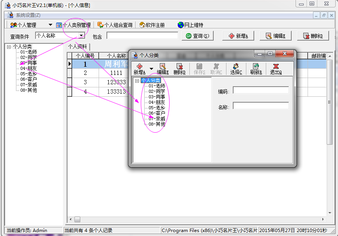338x236 pixels.
Task: Close the 个人分类 dialog
Action: tap(285, 53)
